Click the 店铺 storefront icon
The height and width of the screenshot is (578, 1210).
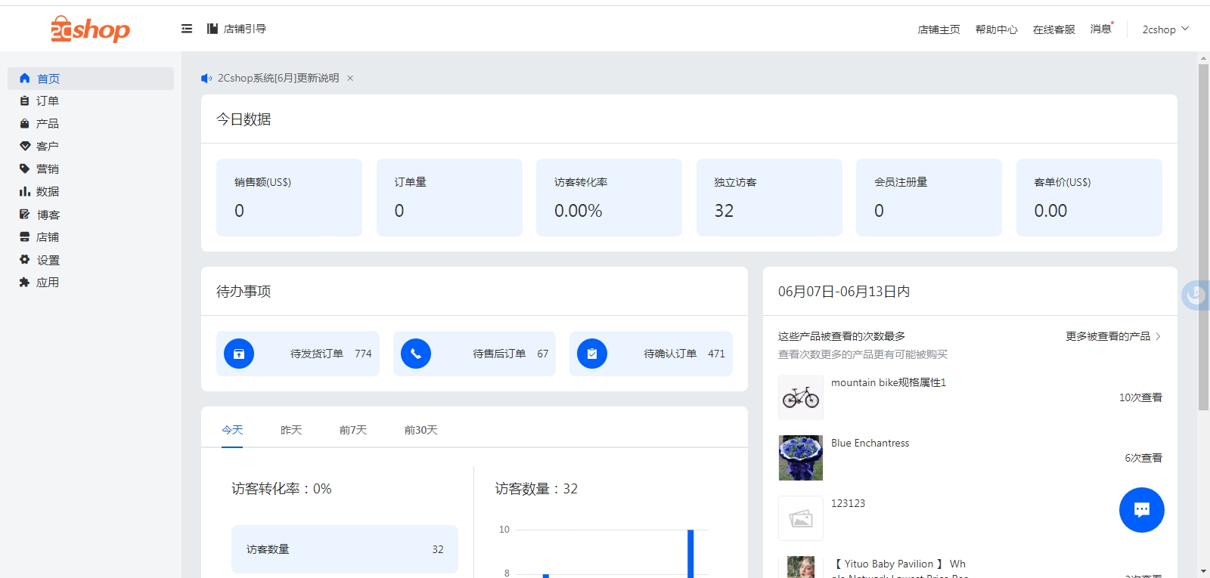click(25, 236)
